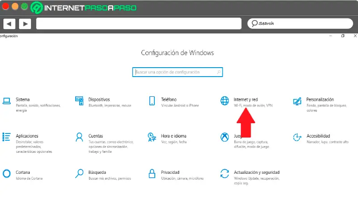The width and height of the screenshot is (358, 224).
Task: Click the magnifier in the settings search box
Action: coord(219,72)
